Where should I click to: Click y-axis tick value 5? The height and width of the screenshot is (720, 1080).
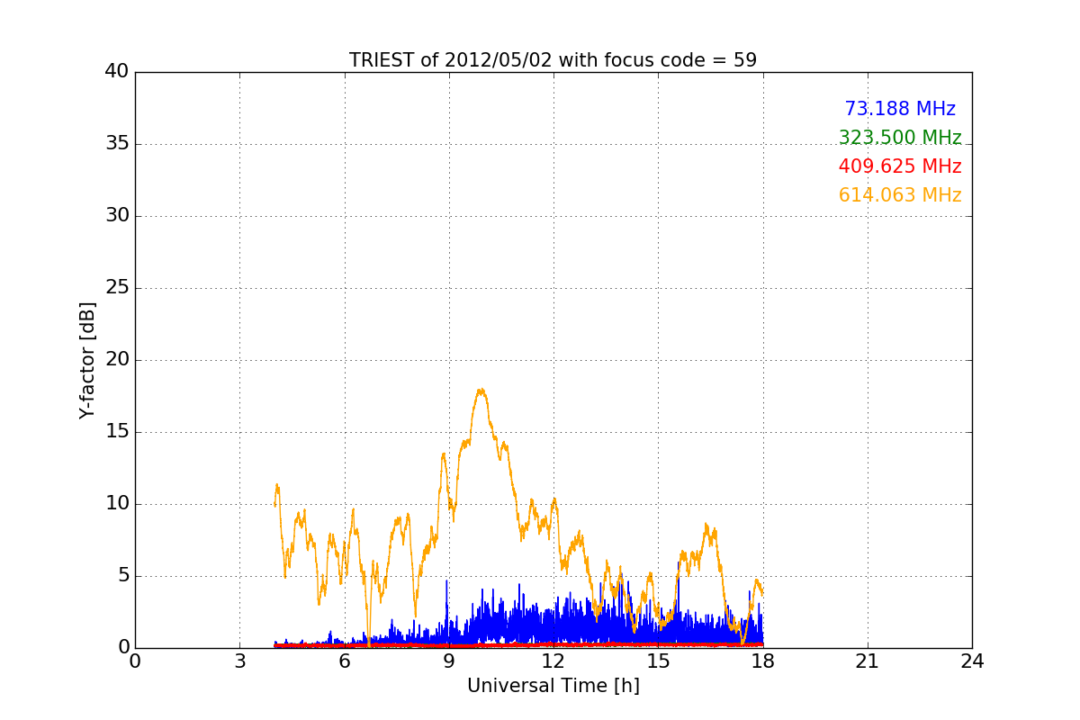123,576
